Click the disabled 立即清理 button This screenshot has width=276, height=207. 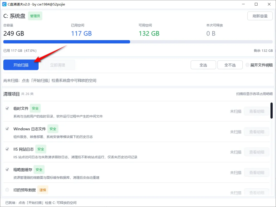click(57, 65)
